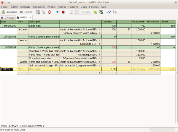The height and width of the screenshot is (132, 178).
Task: Click the red X delete transaction icon
Action: (50, 12)
